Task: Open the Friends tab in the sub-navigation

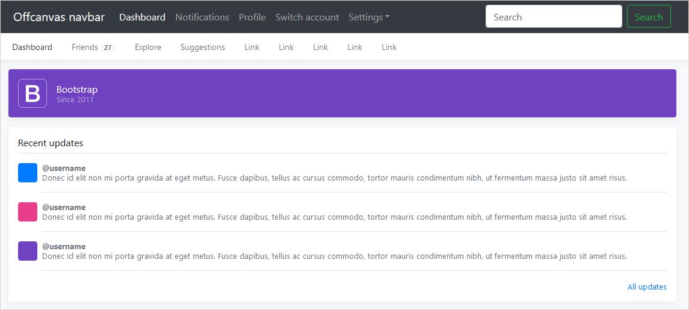Action: coord(85,48)
